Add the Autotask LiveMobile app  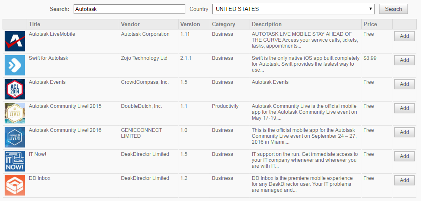point(404,36)
